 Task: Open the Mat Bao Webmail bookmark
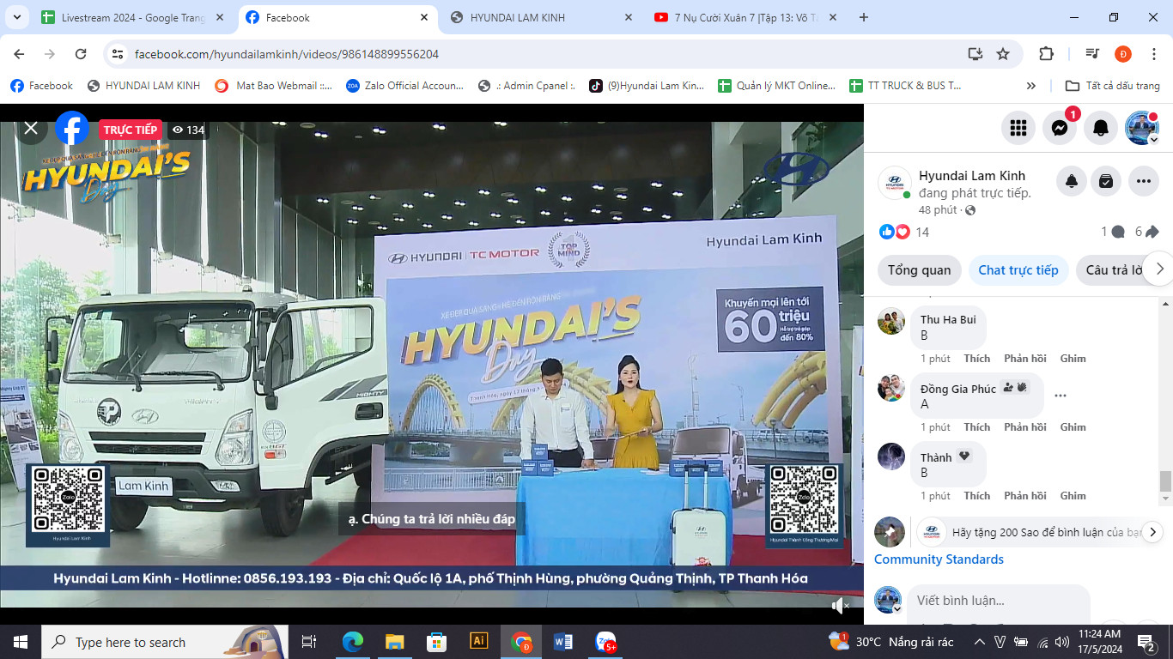click(x=274, y=86)
